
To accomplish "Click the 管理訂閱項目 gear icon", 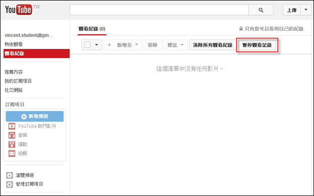I will tap(10, 184).
